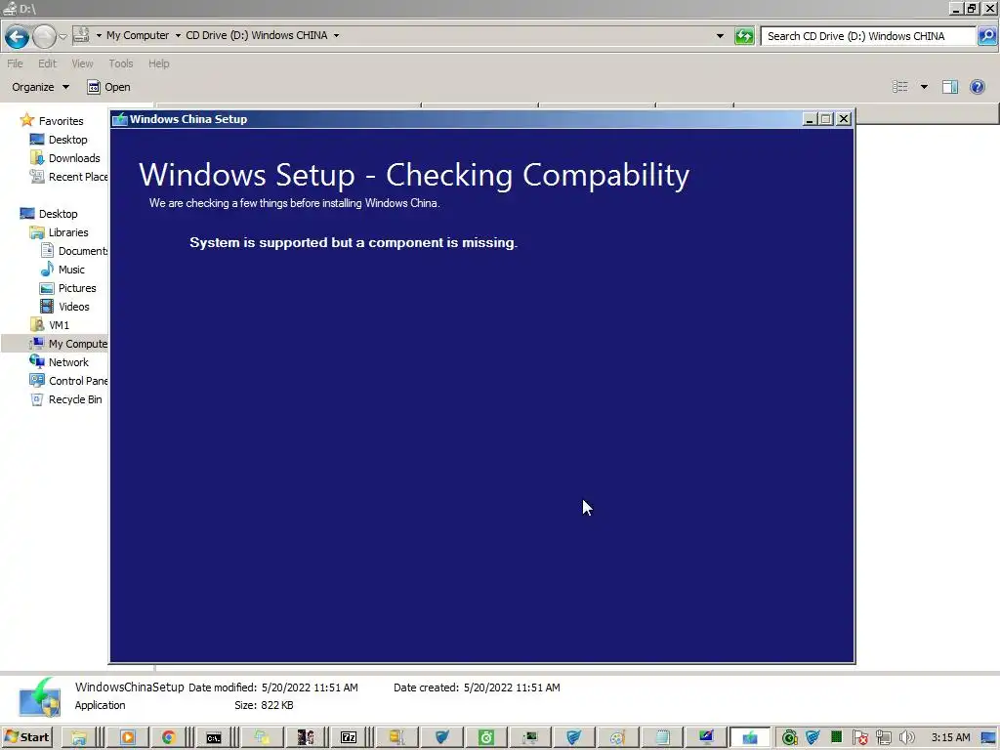
Task: Open Network in the navigation pane
Action: pyautogui.click(x=68, y=362)
